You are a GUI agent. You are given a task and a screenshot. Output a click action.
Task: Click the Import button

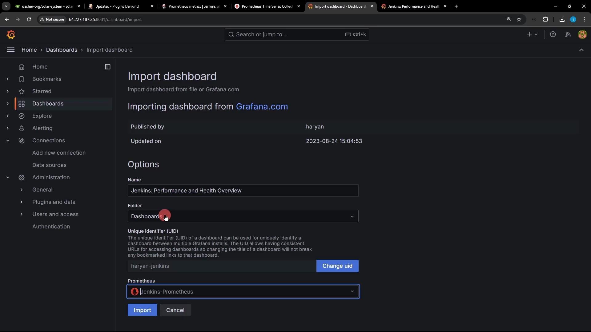point(142,310)
